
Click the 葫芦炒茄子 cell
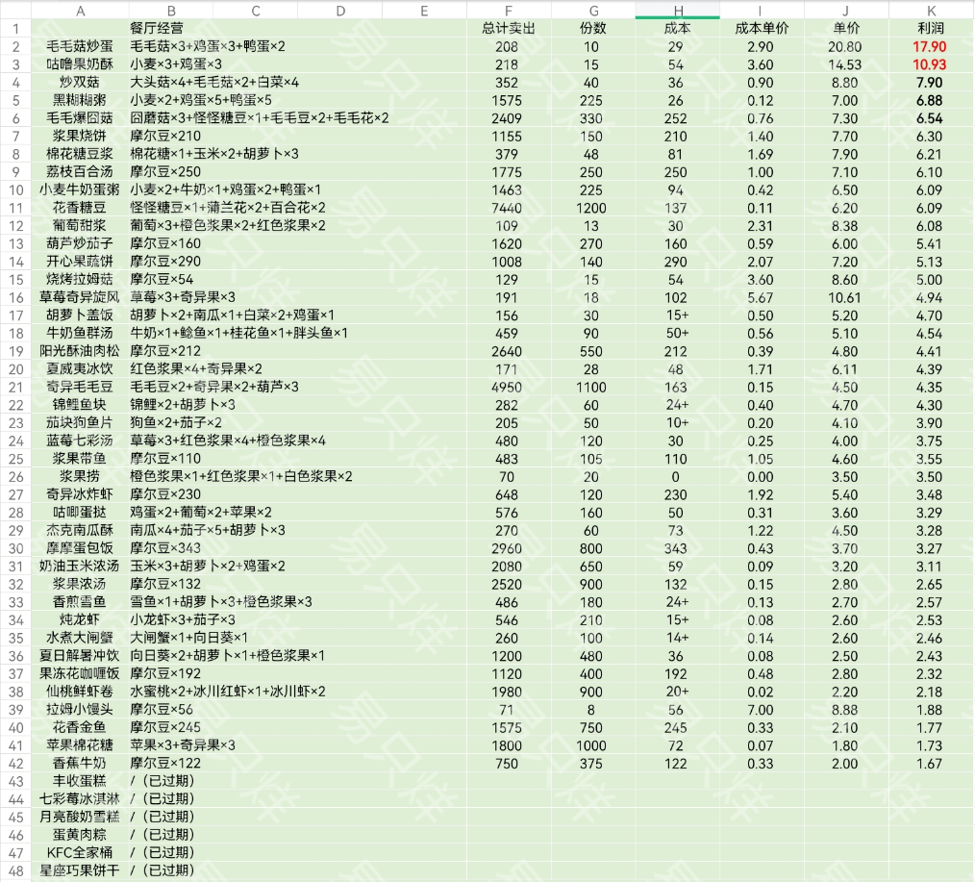click(80, 244)
